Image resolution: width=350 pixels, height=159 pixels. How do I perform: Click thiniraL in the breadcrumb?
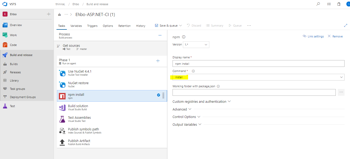click(x=60, y=4)
